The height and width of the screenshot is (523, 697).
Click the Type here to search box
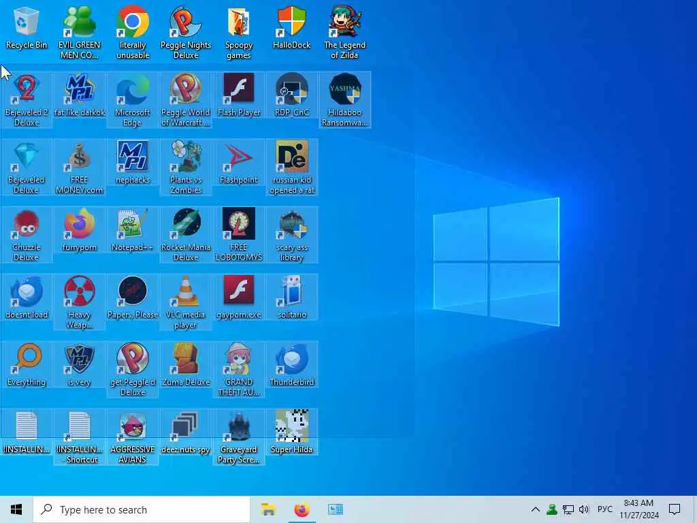[x=142, y=509]
